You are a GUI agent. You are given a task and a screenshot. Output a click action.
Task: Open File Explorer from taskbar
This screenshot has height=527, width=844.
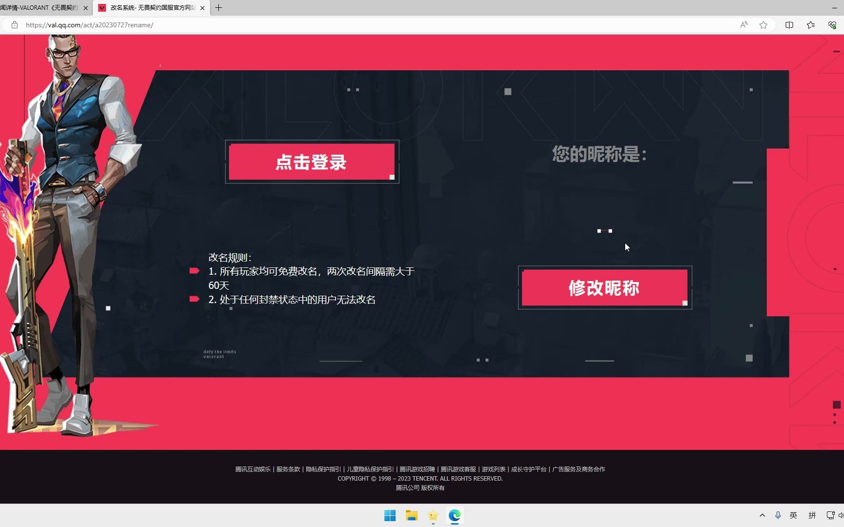tap(411, 515)
